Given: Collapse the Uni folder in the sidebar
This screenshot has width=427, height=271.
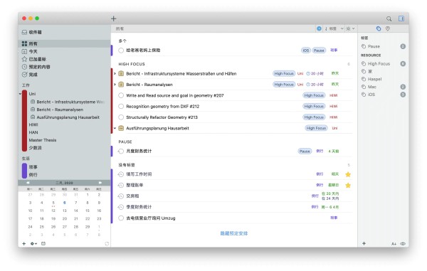Looking at the screenshot, I should point(20,94).
